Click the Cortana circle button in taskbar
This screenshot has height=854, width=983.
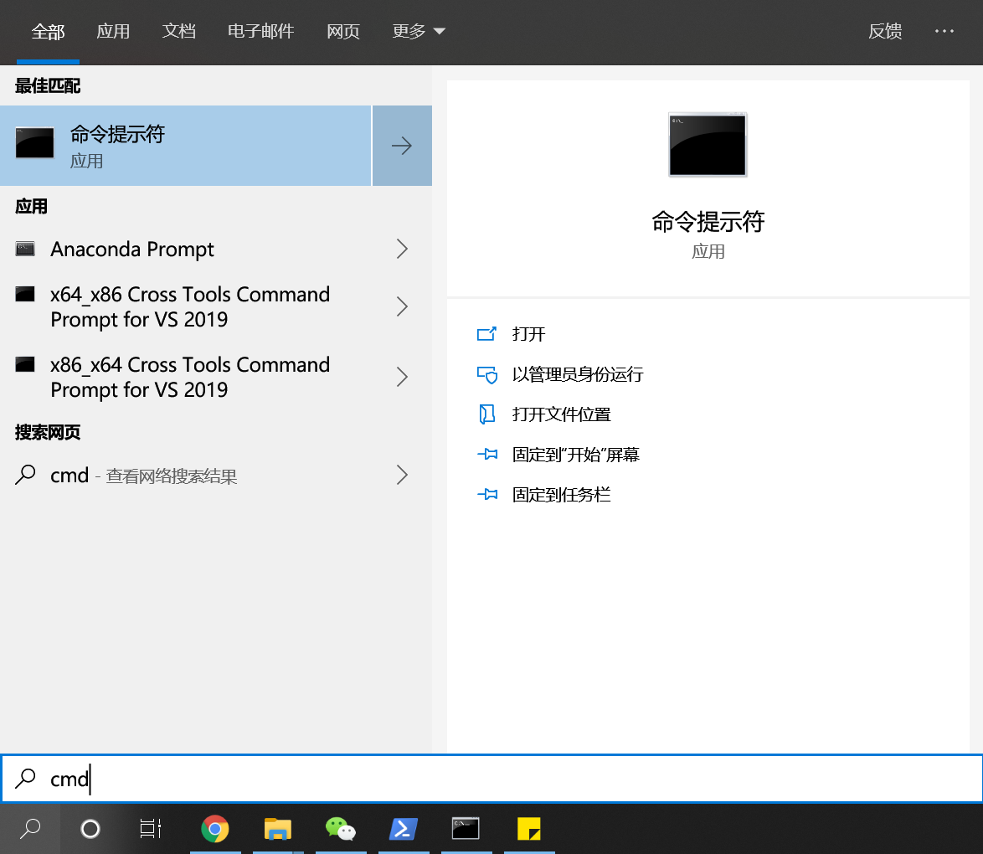tap(90, 829)
